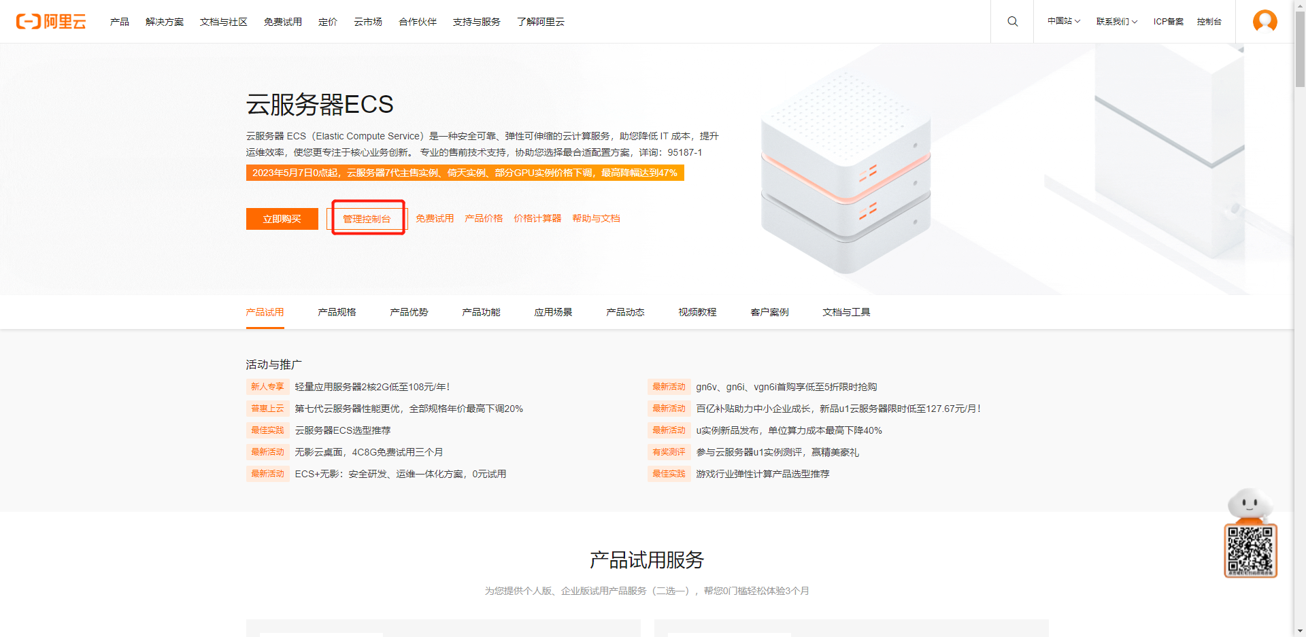Select the 产品规格 tab
Screen dimensions: 1306x637
[337, 312]
